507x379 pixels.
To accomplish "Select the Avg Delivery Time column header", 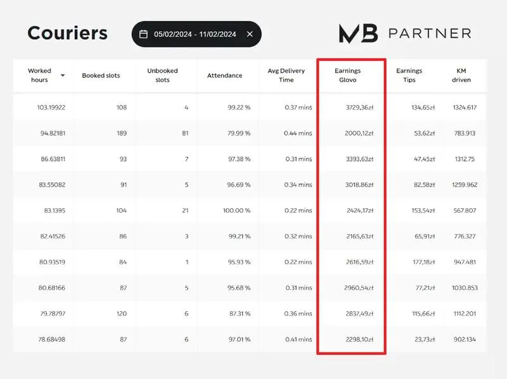I will [x=286, y=76].
